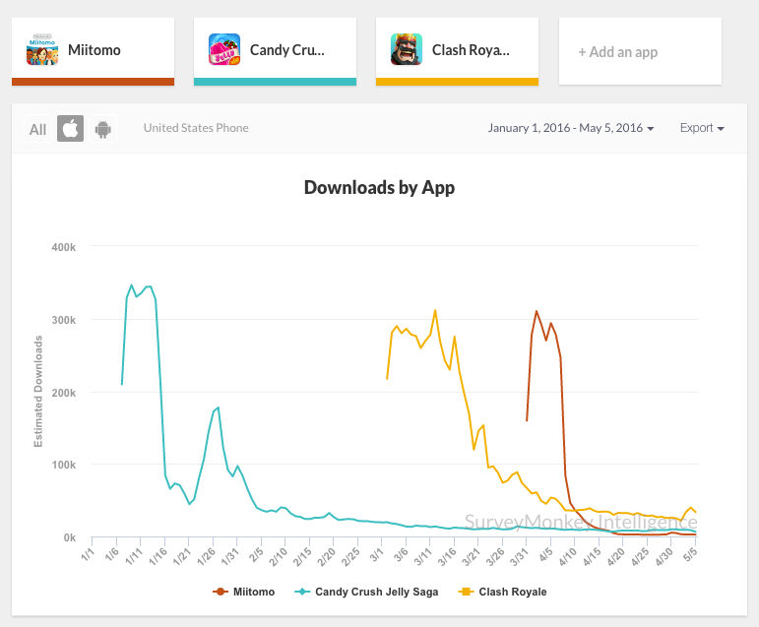
Task: Click the Clash Royale app icon
Action: [x=407, y=49]
